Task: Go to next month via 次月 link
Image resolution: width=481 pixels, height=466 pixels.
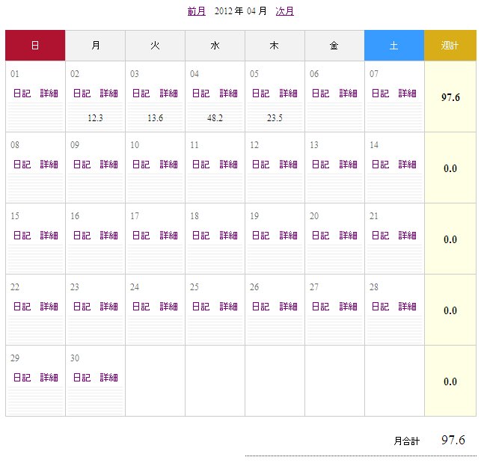Action: point(284,11)
